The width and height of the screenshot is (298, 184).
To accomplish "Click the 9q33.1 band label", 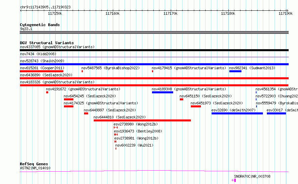I will (x=26, y=29).
